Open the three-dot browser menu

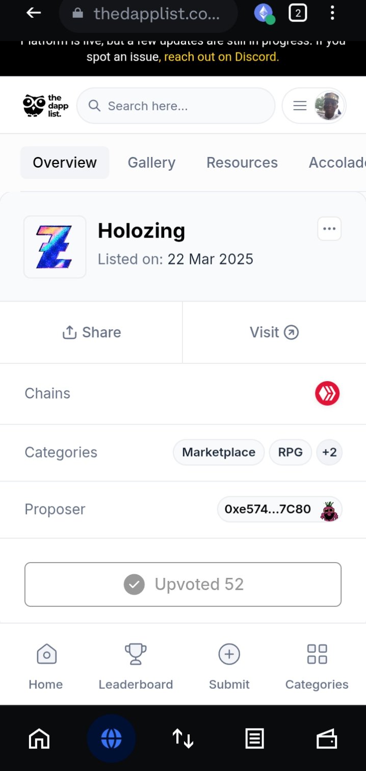332,13
